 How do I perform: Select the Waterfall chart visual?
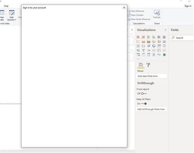click(138, 46)
